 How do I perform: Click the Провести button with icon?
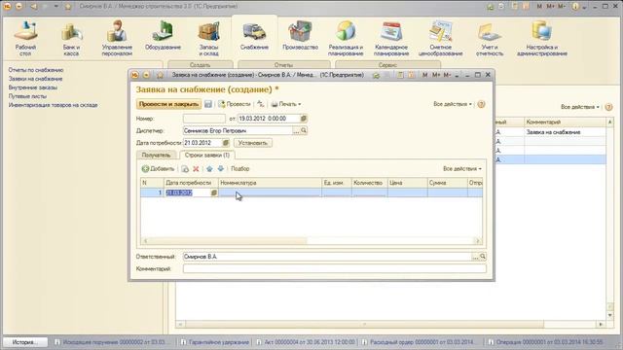[234, 104]
